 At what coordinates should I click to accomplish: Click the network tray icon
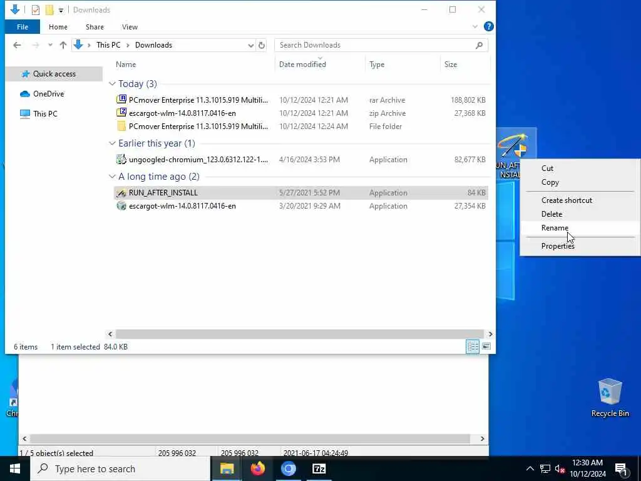(x=545, y=468)
